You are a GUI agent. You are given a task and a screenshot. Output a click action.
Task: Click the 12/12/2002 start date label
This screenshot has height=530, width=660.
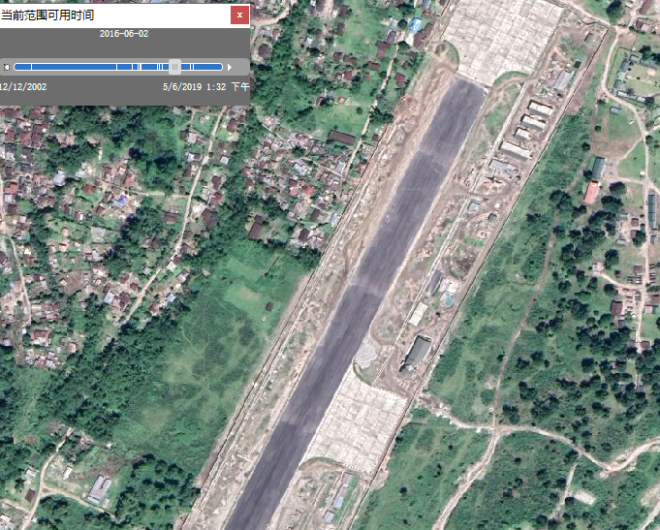[23, 87]
